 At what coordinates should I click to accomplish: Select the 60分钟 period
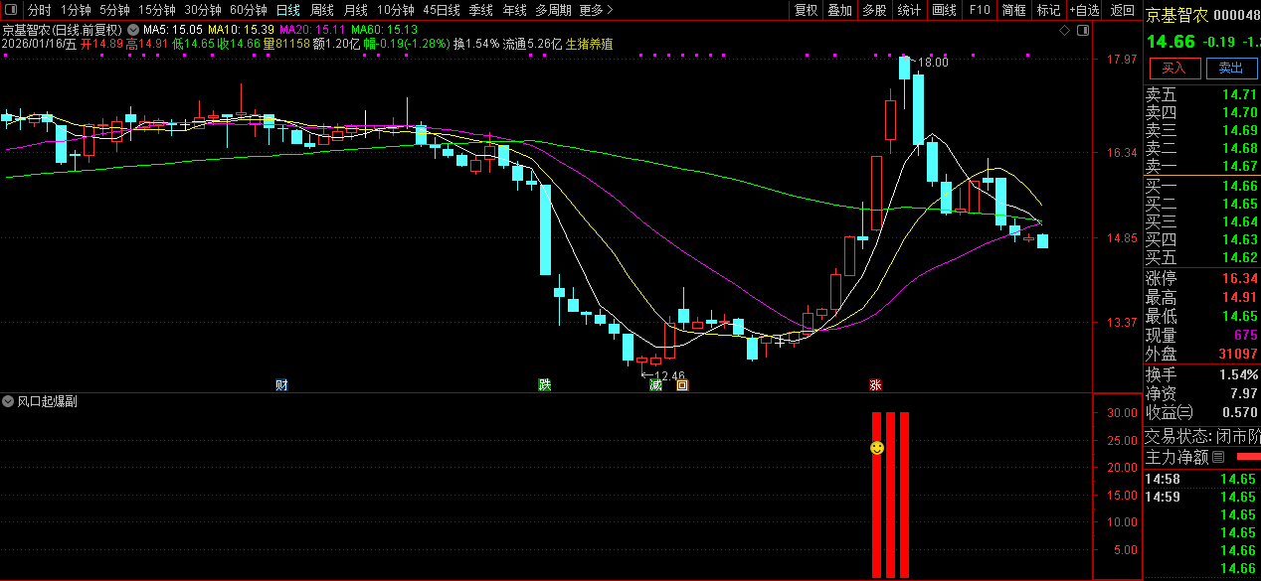pos(249,10)
